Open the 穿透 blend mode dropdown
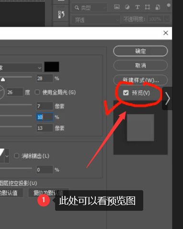 point(95,20)
